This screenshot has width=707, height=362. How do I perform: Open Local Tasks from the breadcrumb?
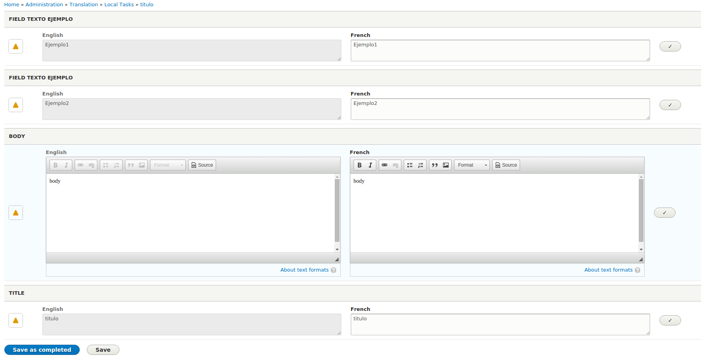coord(119,4)
